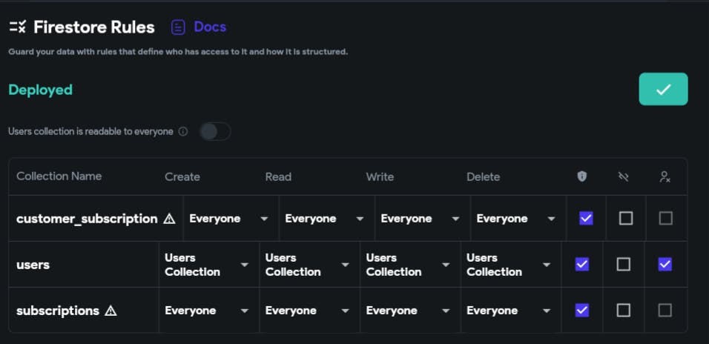
Task: Click the info icon beside users readable label
Action: tap(183, 131)
